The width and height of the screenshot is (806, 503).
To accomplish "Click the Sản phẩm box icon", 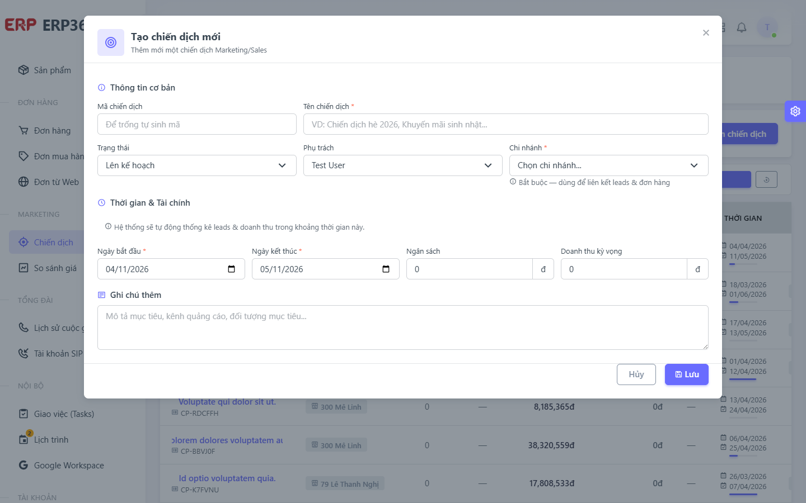I will pyautogui.click(x=24, y=70).
